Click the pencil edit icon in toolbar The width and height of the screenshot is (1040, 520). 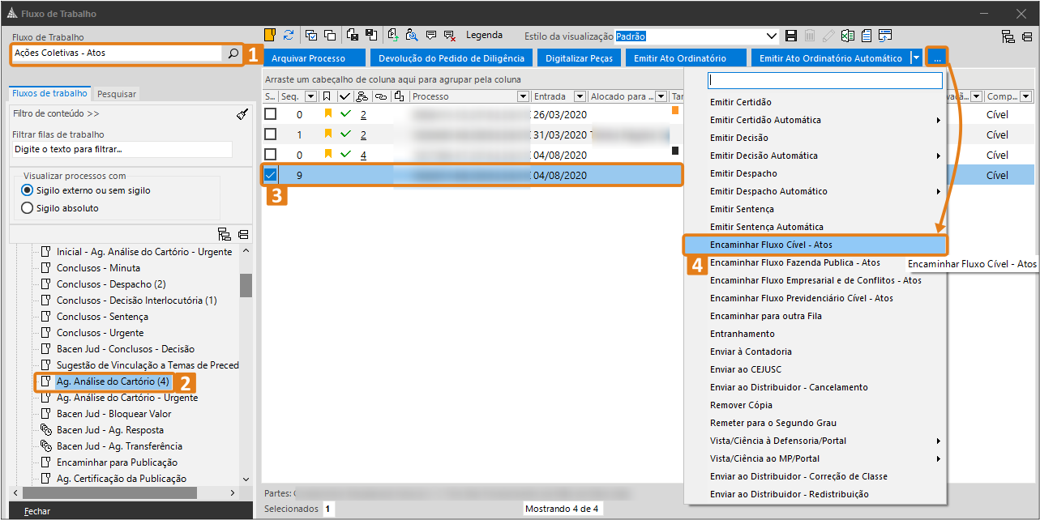(828, 36)
